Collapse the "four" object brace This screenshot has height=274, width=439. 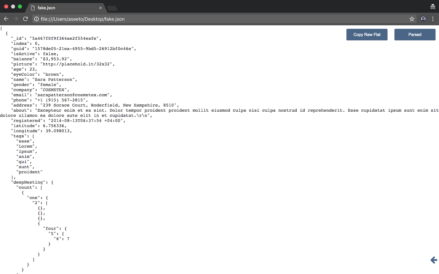66,228
